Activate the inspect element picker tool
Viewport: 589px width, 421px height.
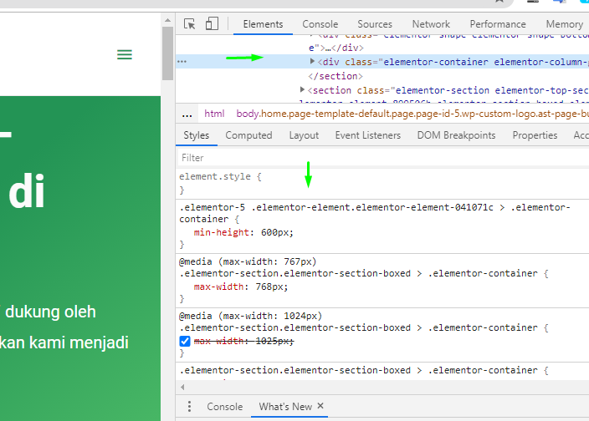click(190, 24)
